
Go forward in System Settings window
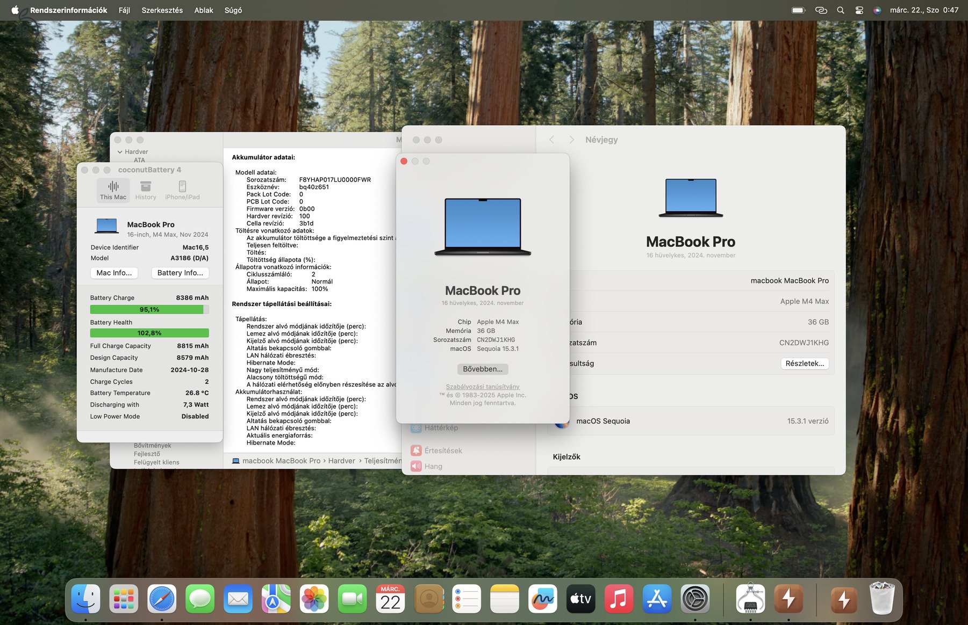tap(571, 140)
